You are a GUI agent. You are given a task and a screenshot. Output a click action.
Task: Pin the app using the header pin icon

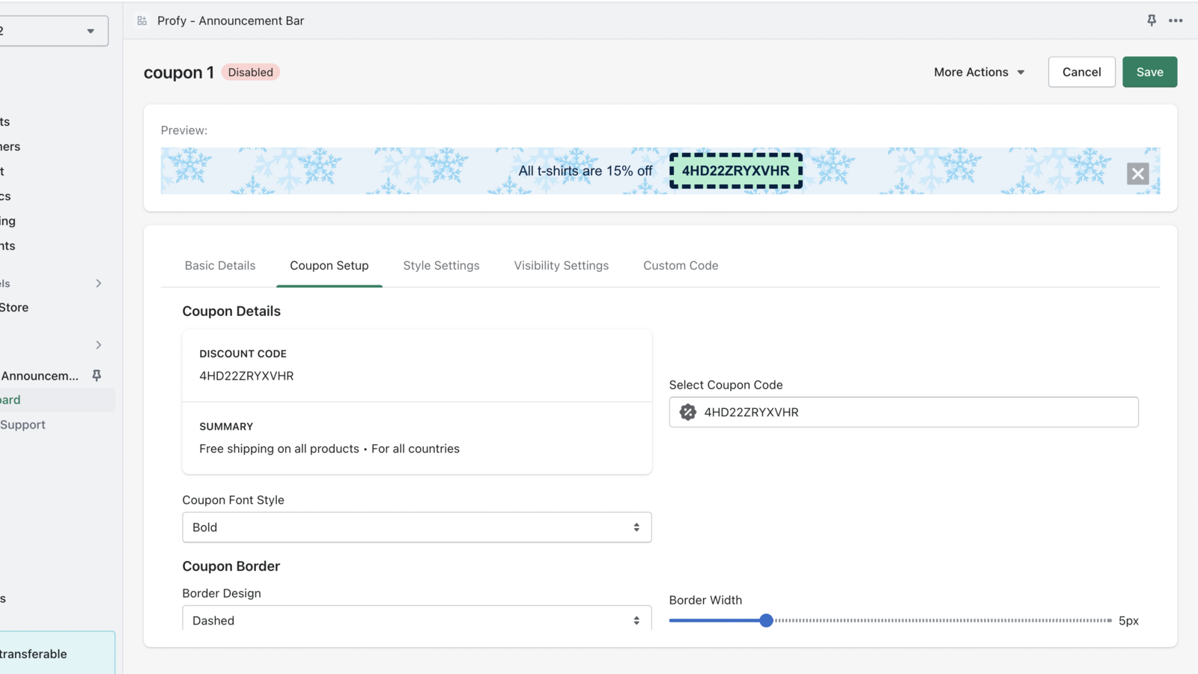coord(1152,20)
